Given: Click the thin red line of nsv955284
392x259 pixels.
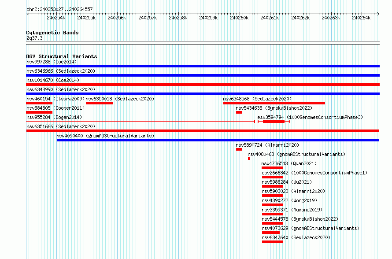Looking at the screenshot, I should tap(141, 122).
